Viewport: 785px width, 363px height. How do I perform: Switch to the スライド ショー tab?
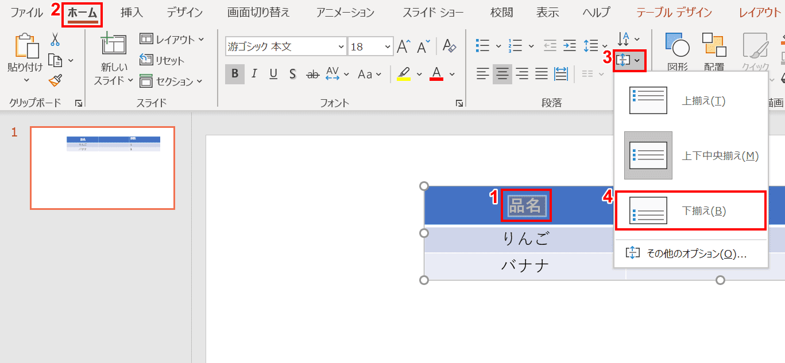pyautogui.click(x=433, y=13)
